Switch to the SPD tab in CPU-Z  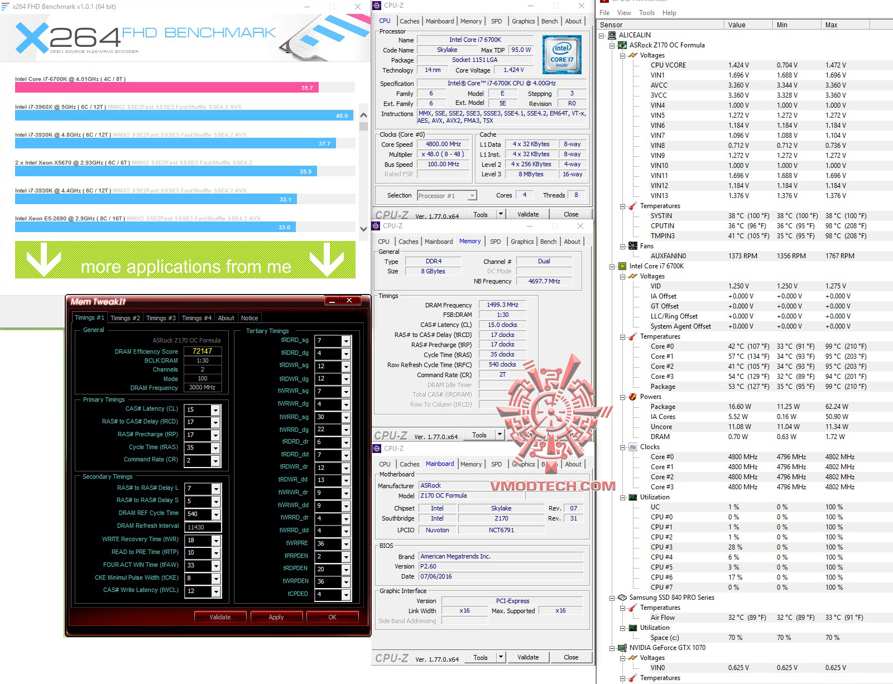pyautogui.click(x=496, y=21)
